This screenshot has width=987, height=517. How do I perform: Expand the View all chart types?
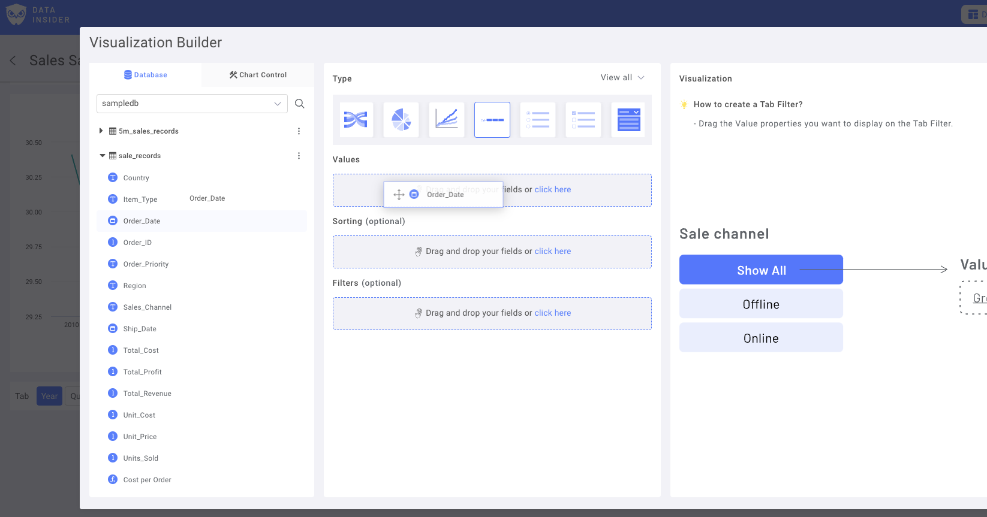coord(622,78)
